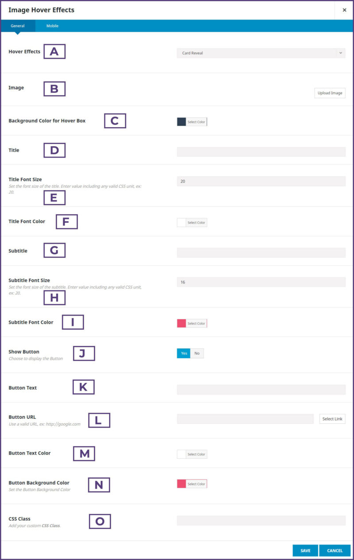Save the Image Hover Effects settings
Screen dimensions: 354x560
point(305,550)
